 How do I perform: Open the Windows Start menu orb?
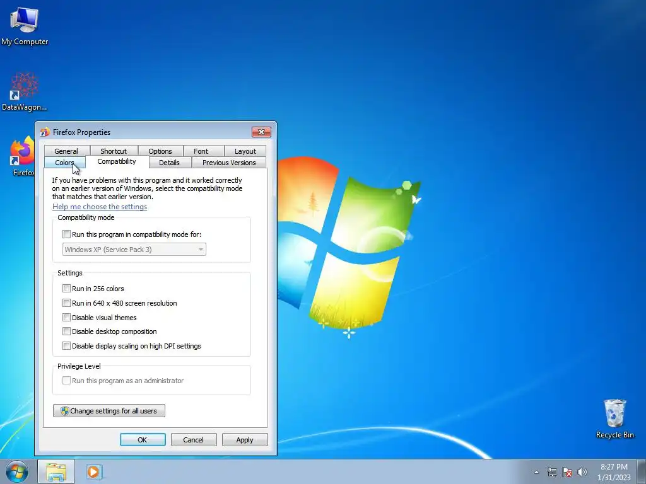(17, 471)
